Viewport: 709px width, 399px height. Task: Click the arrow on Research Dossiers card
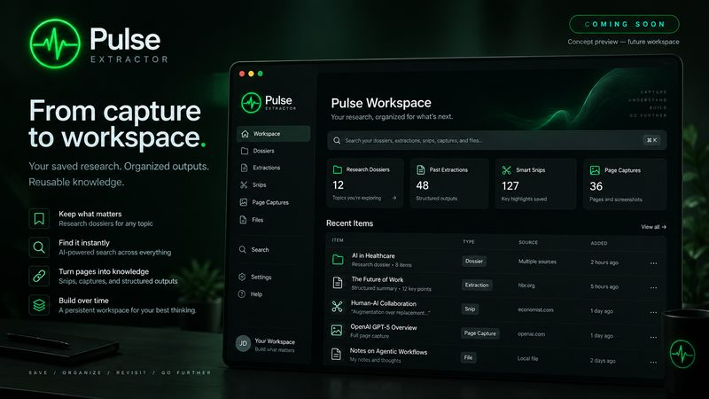point(394,198)
